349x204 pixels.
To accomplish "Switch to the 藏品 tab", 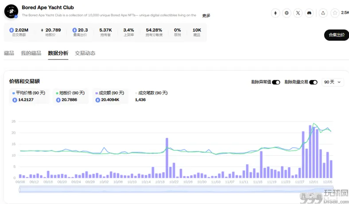I will click(9, 53).
